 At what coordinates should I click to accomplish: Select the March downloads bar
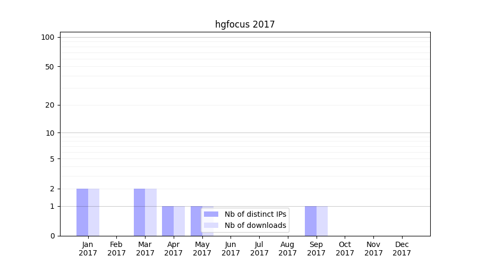(x=151, y=212)
